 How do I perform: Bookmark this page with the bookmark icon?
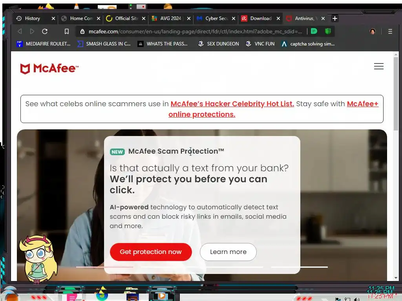(67, 31)
